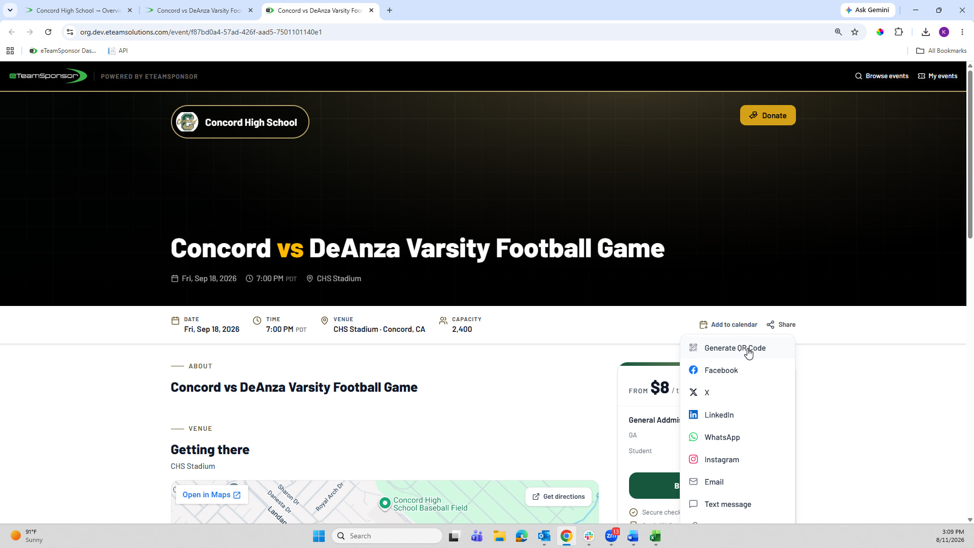Share event by Email
974x548 pixels.
coord(738,482)
